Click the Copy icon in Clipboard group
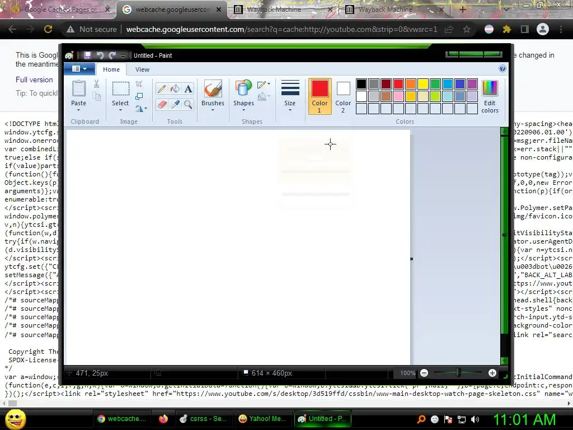This screenshot has height=430, width=573. coord(96,96)
